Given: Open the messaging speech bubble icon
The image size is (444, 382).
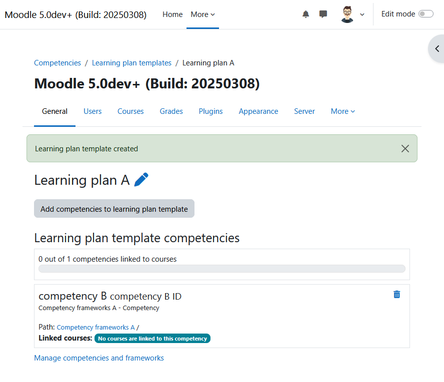Looking at the screenshot, I should [323, 14].
